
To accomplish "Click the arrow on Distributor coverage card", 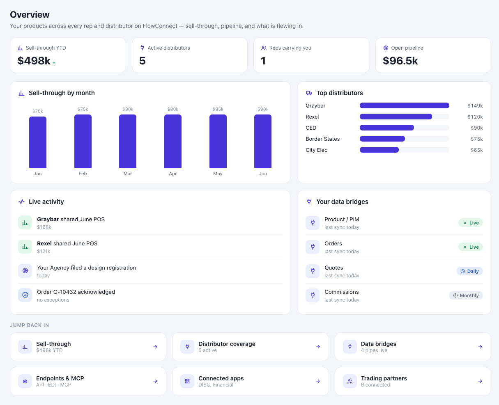I will click(318, 347).
